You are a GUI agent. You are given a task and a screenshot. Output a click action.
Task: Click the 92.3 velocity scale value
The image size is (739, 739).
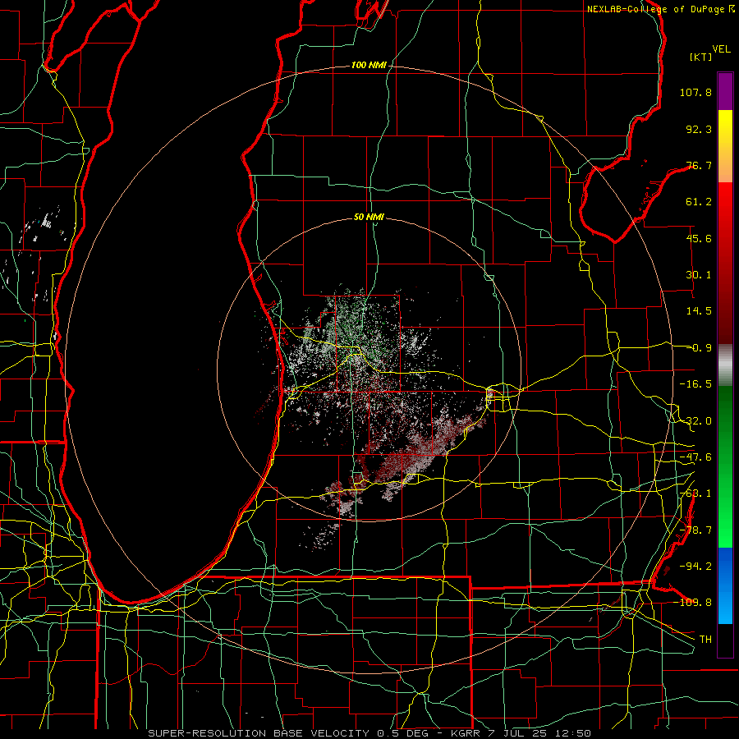pyautogui.click(x=699, y=129)
